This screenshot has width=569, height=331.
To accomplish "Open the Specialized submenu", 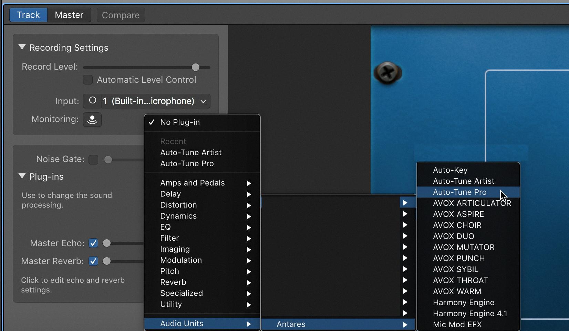I will pos(202,293).
